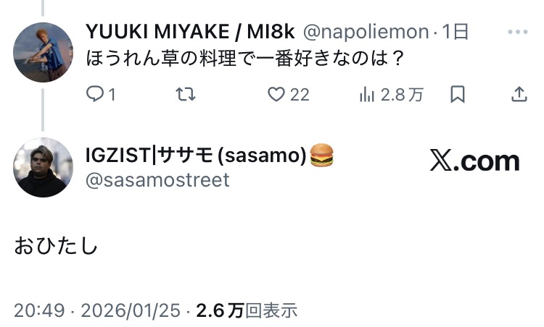Click the おひたし reply text
Image resolution: width=544 pixels, height=327 pixels.
56,247
